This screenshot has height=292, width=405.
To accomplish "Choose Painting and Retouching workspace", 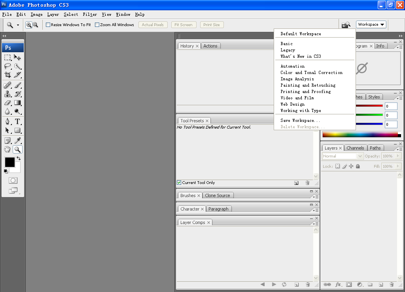I will click(x=314, y=85).
